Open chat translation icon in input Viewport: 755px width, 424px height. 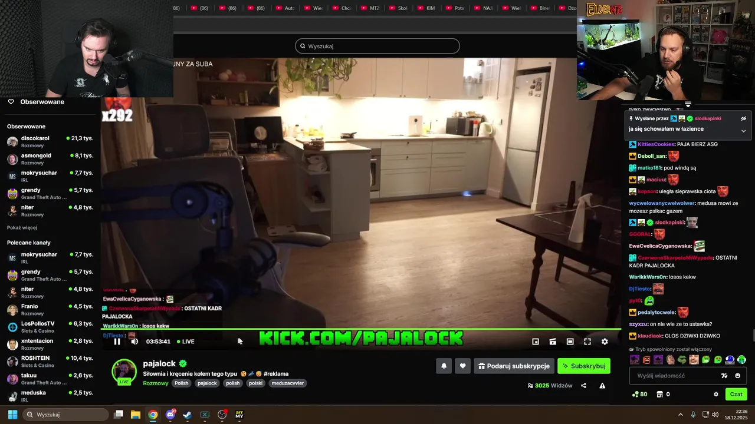(x=724, y=376)
